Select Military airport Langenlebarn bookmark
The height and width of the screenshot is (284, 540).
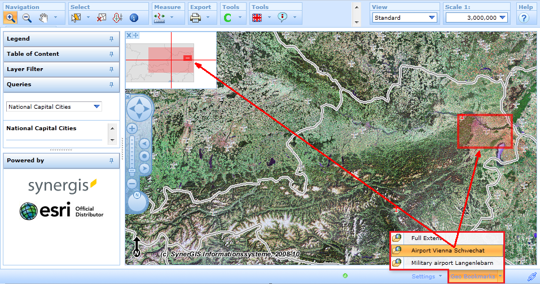447,263
